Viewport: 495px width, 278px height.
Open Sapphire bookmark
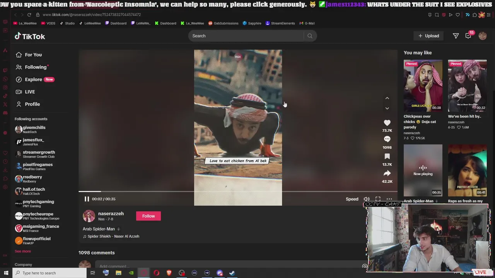[252, 23]
